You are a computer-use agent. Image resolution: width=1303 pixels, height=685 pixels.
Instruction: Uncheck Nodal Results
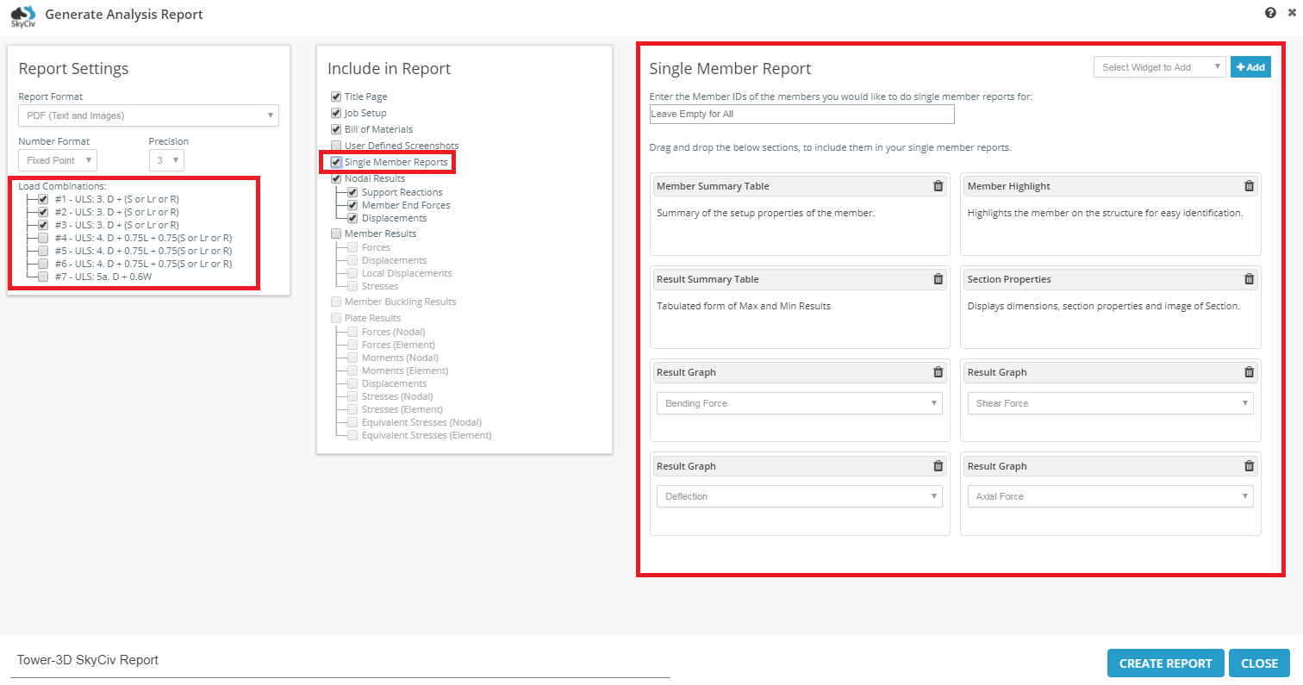point(336,178)
